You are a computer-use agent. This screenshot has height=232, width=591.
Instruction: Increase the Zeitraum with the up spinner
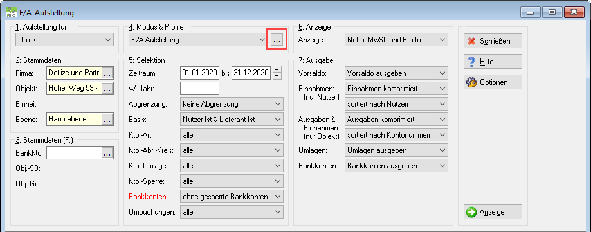click(277, 69)
